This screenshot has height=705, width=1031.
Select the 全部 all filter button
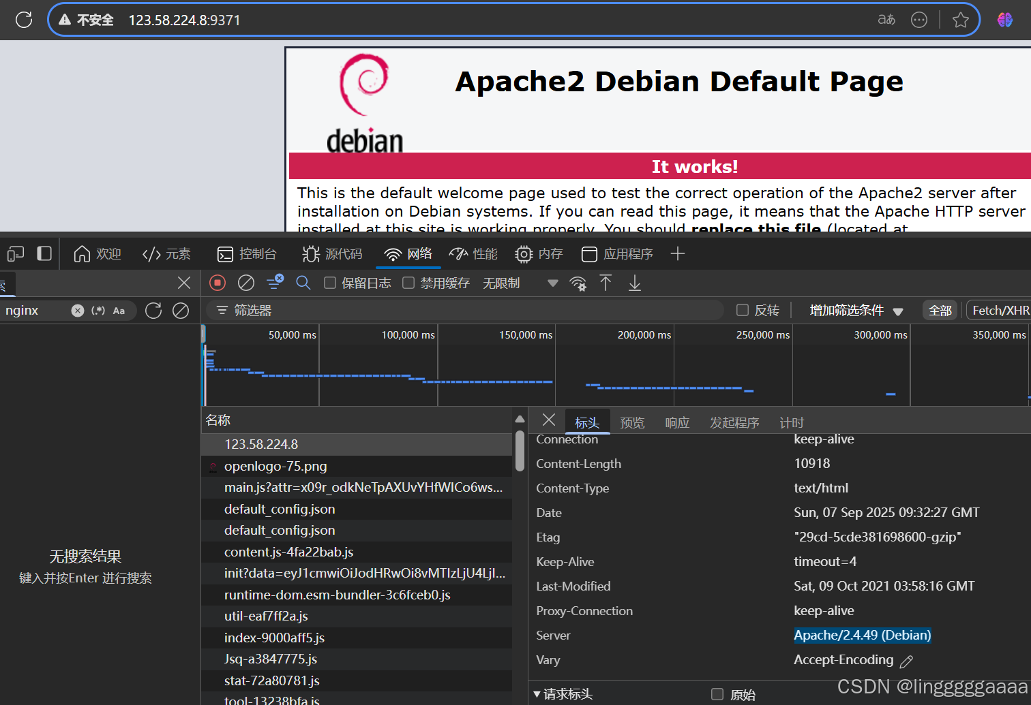(940, 311)
